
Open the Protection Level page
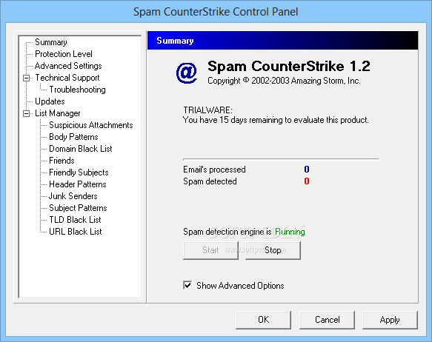(x=64, y=54)
